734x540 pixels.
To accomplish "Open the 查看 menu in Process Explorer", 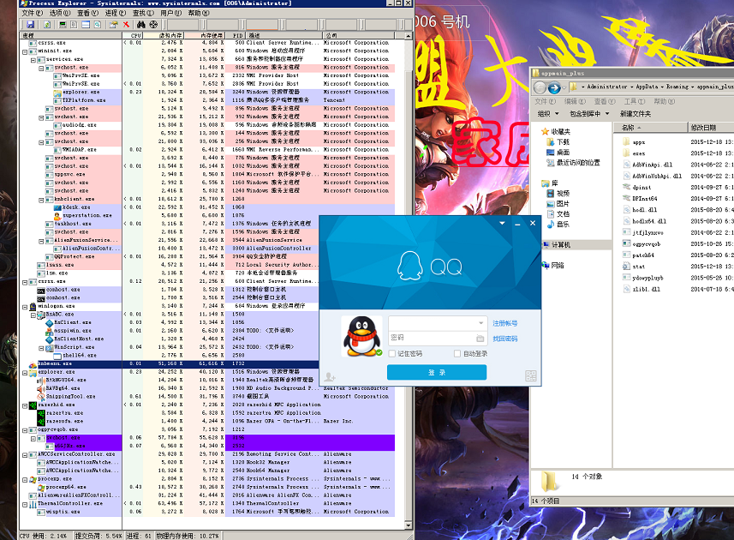I will pyautogui.click(x=87, y=13).
